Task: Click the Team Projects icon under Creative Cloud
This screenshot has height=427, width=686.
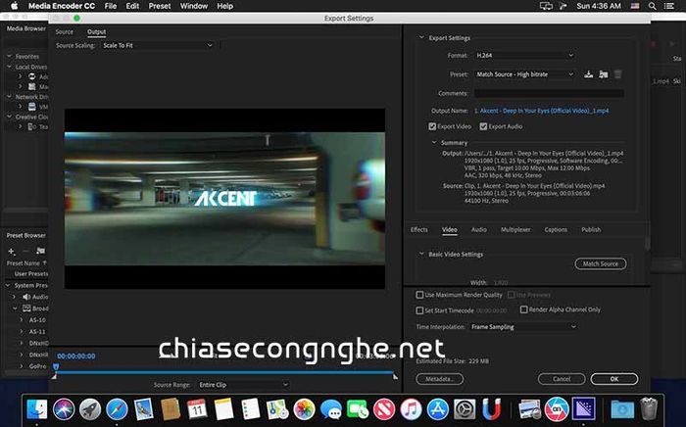Action: [32, 126]
